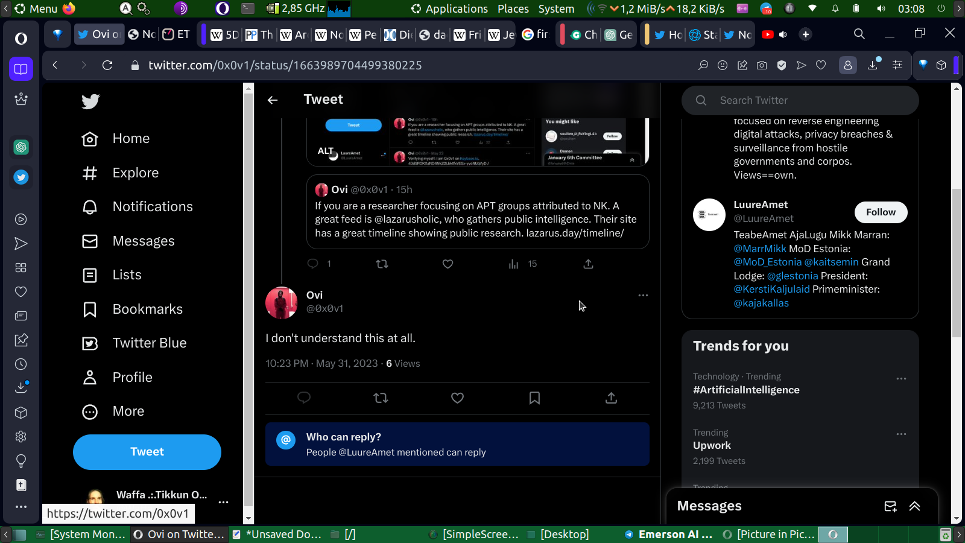Open Bookmarks in Twitter navigation

click(x=133, y=310)
